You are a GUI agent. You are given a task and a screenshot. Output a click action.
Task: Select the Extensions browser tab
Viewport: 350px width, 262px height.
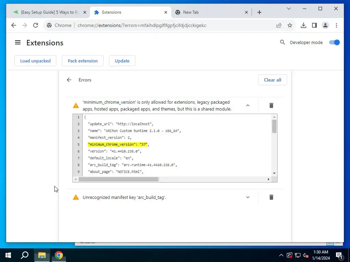(131, 12)
